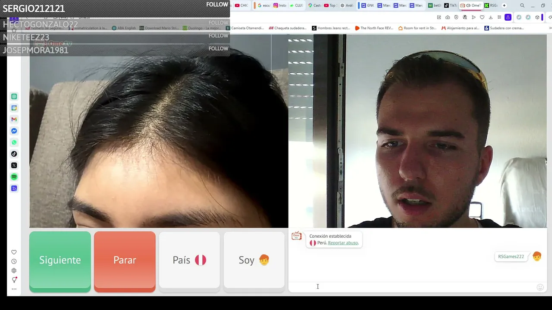
Task: Follow NIKETEEZ23 in the overlay
Action: pyautogui.click(x=218, y=36)
